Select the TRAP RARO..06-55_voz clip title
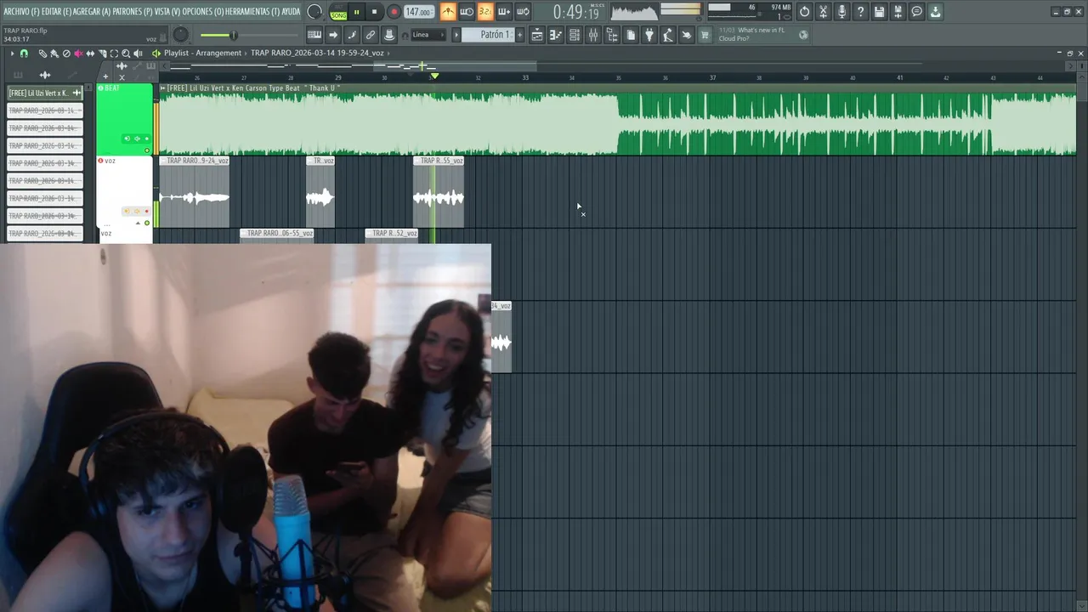Screen dimensions: 1088x612 pyautogui.click(x=277, y=233)
